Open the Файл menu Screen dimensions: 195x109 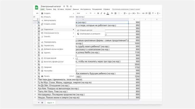click(42, 9)
